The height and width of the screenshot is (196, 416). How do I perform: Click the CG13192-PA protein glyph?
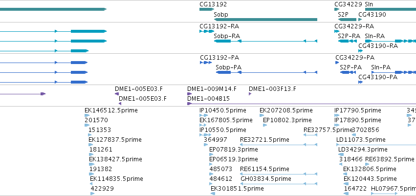point(206,63)
